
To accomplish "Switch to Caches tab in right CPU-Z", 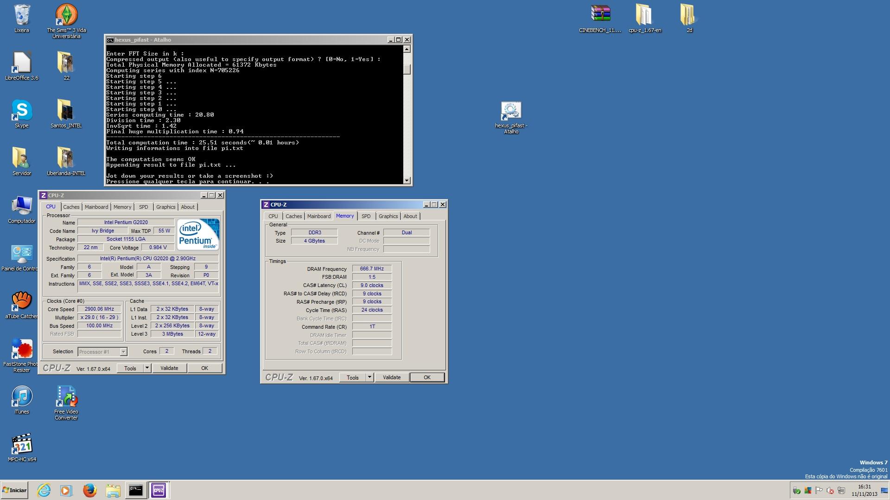I will [x=293, y=216].
